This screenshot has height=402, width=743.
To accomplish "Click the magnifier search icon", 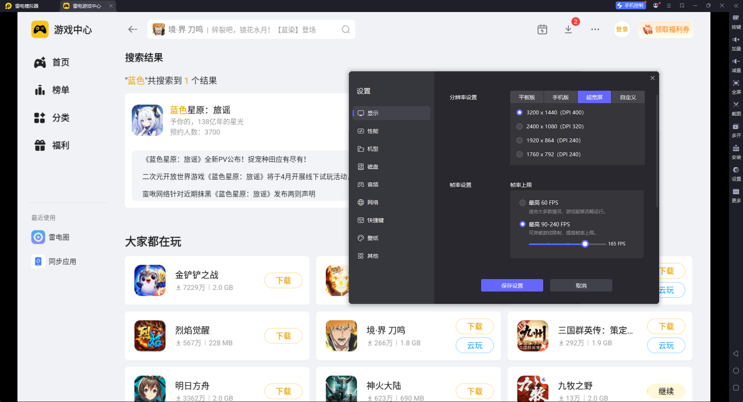I will (346, 29).
